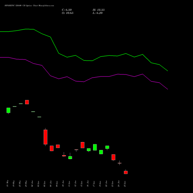Click the tall red candle above 05 Jun
Image resolution: width=193 pixels, height=193 pixels.
coord(46,137)
